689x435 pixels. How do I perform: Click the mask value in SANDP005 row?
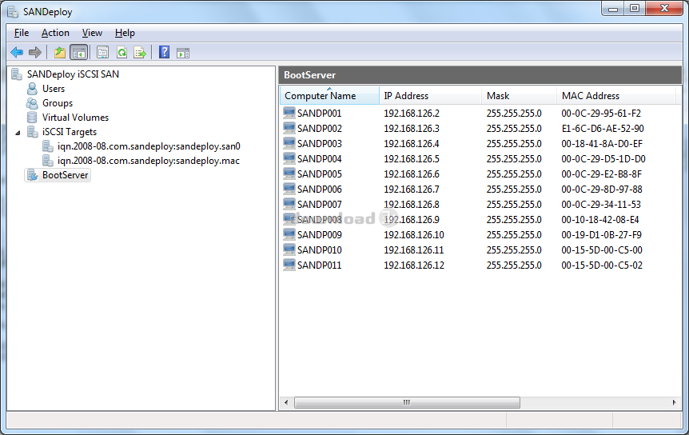pyautogui.click(x=514, y=174)
